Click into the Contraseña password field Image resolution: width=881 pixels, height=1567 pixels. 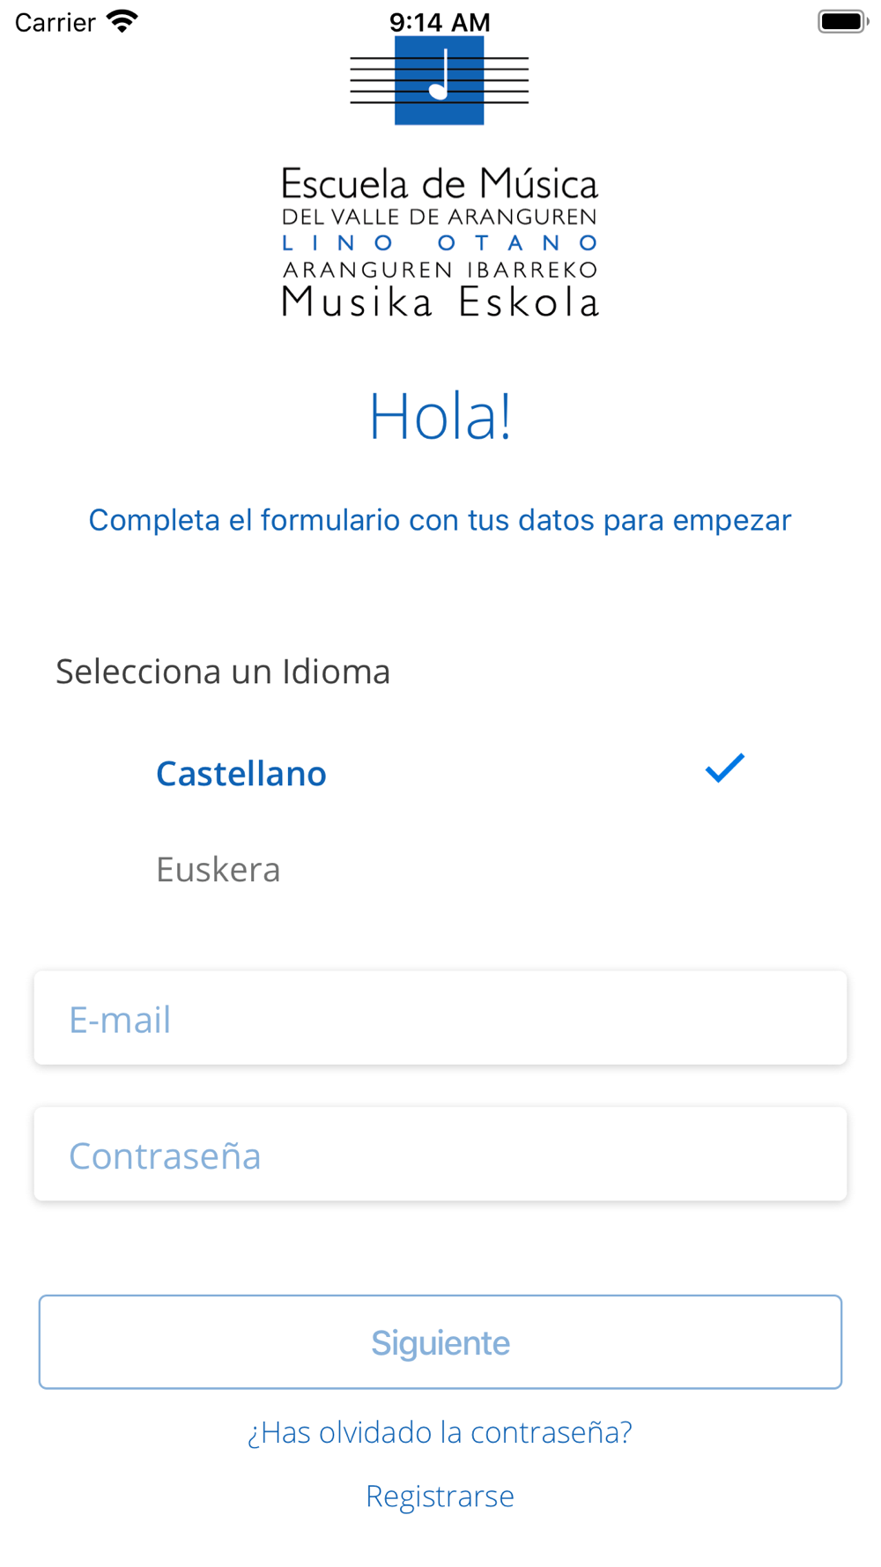(x=440, y=1155)
